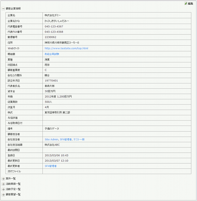Select the 株式会社ABC organization value
The image size is (197, 201).
52,145
